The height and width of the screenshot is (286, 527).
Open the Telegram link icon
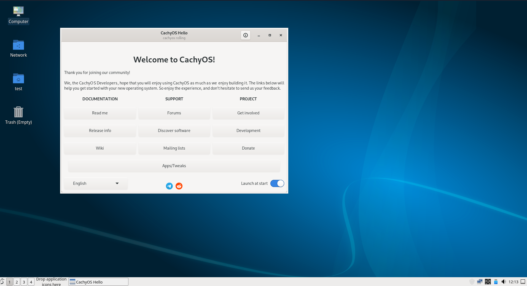point(169,186)
